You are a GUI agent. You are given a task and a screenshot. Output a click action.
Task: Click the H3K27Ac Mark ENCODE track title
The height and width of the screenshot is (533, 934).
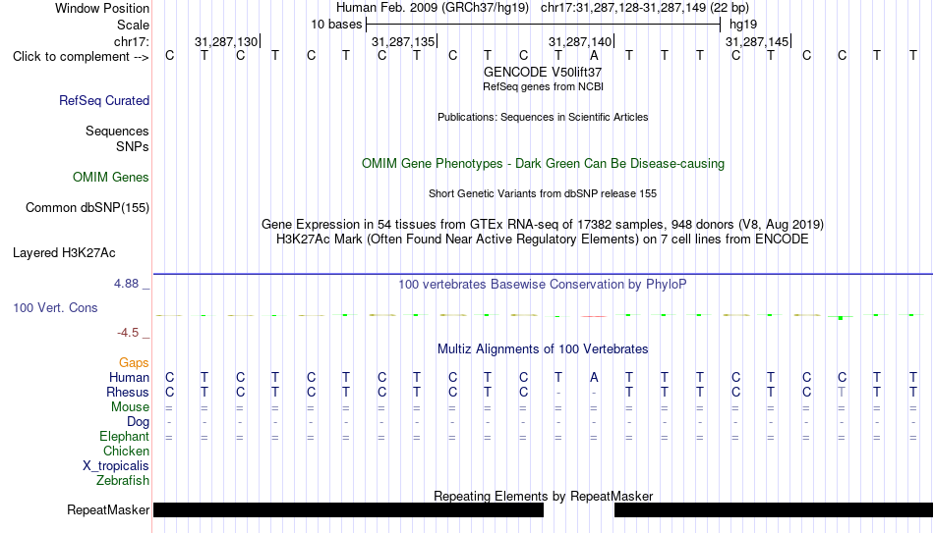click(543, 240)
